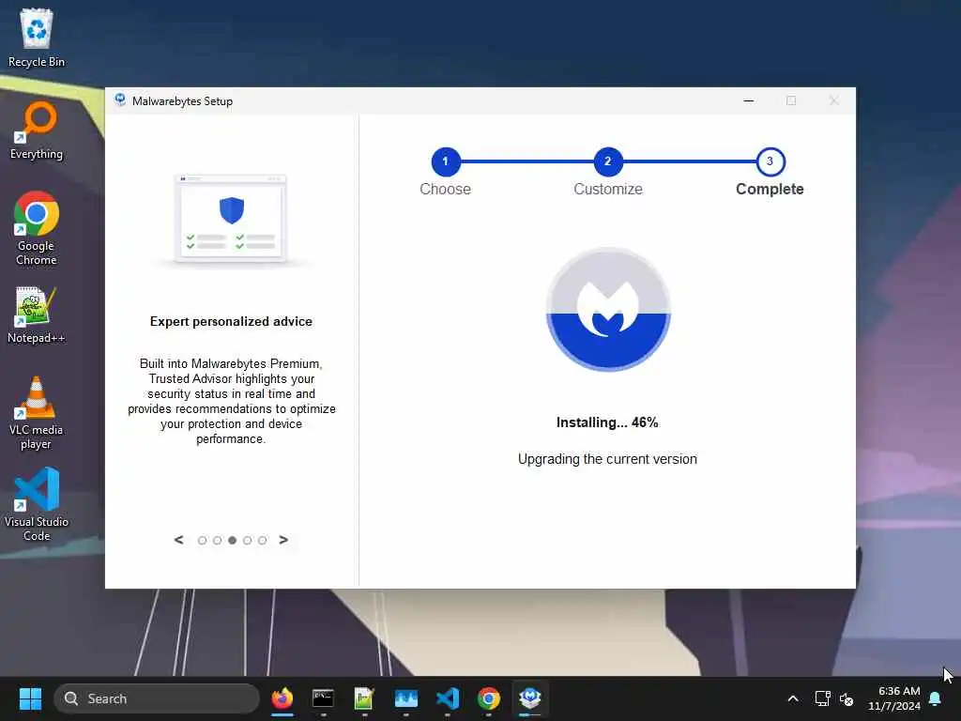The image size is (961, 721).
Task: Click step 3 Complete circle
Action: pos(770,161)
